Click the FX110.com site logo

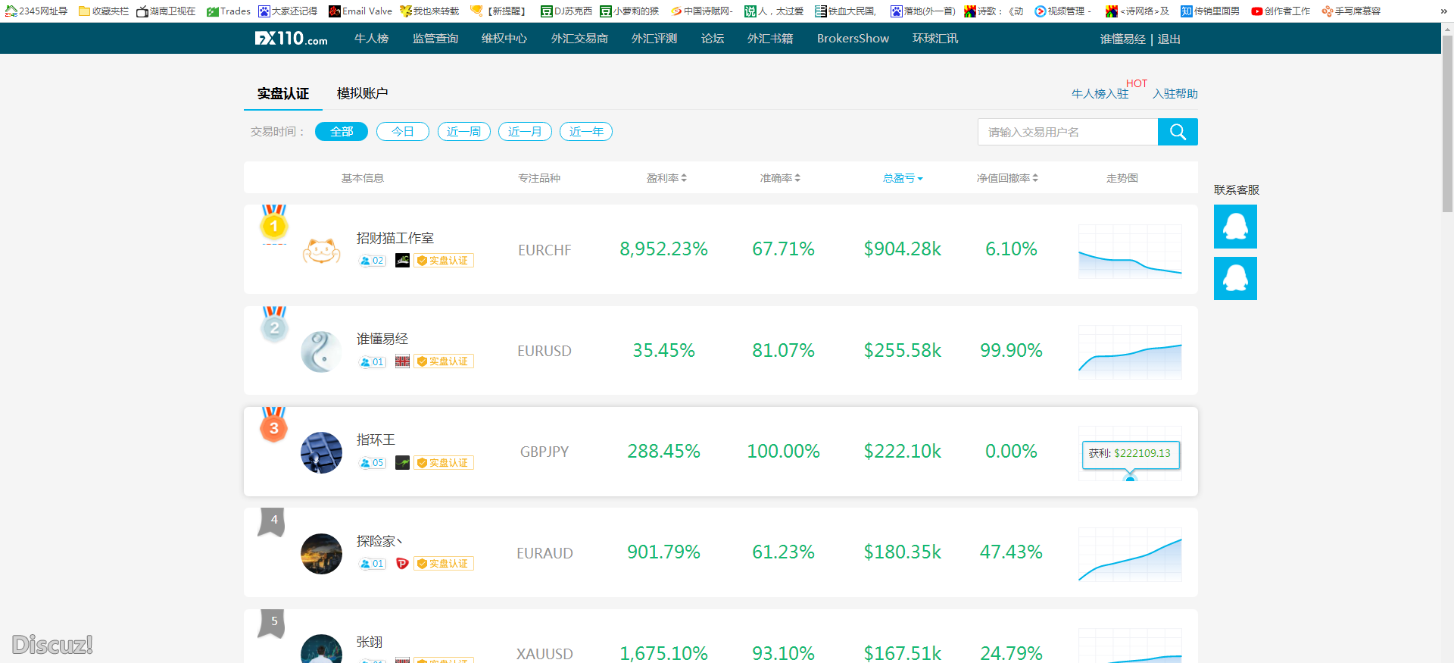point(292,38)
